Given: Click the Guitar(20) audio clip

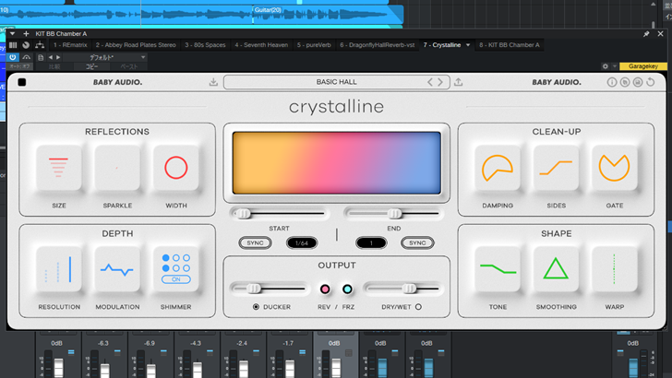Looking at the screenshot, I should coord(328,14).
